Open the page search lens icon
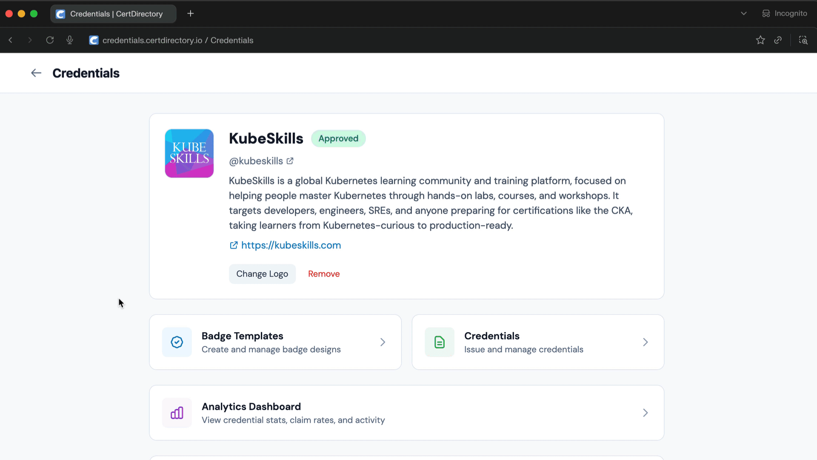817x460 pixels. 803,40
